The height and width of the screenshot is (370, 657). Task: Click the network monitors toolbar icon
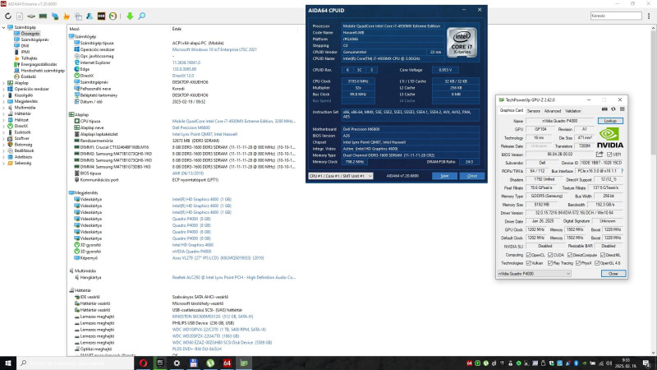[x=55, y=16]
